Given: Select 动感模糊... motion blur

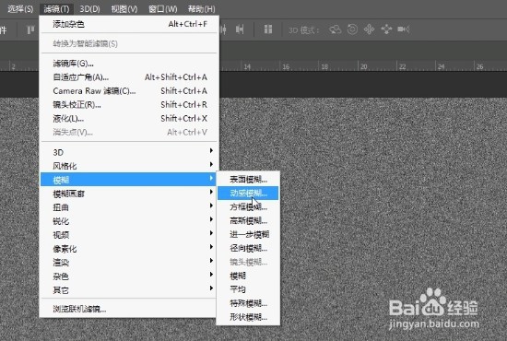Looking at the screenshot, I should pyautogui.click(x=248, y=193).
